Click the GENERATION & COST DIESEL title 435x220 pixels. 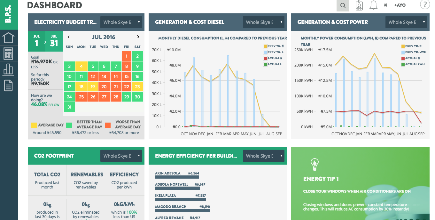pyautogui.click(x=190, y=22)
